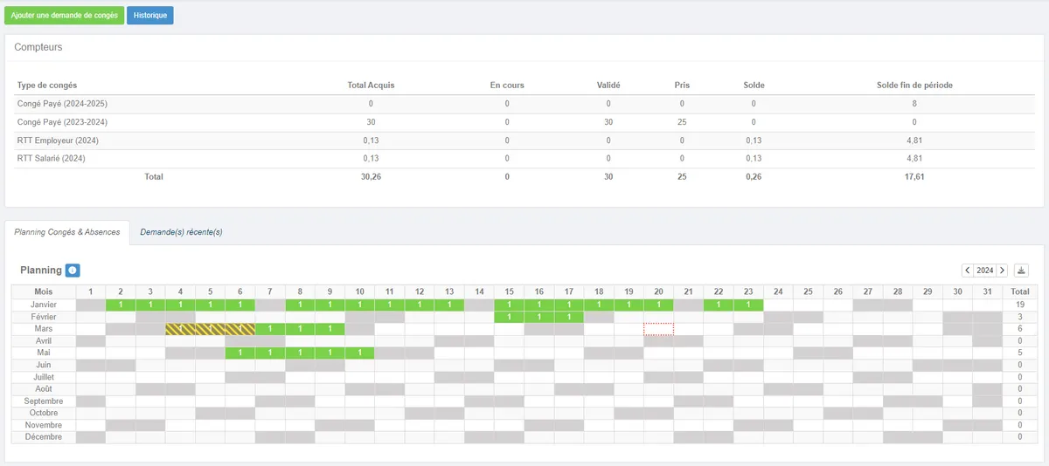
Task: Click the green leave cell Mars day 8
Action: click(x=300, y=329)
